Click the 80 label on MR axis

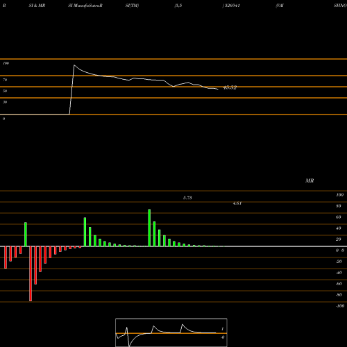(339, 206)
